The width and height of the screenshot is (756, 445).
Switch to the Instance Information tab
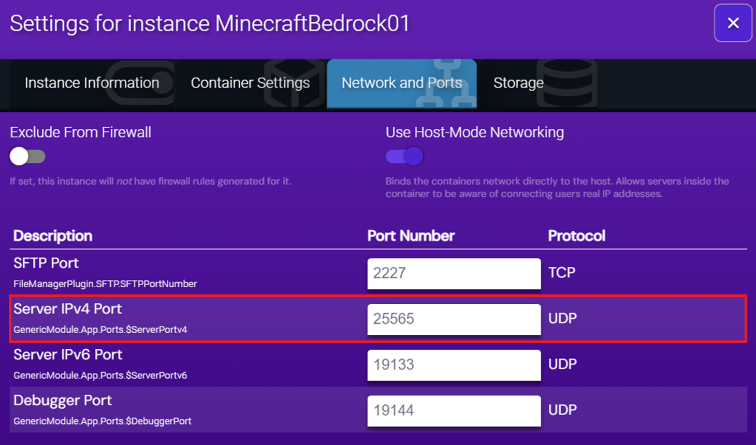[x=92, y=83]
